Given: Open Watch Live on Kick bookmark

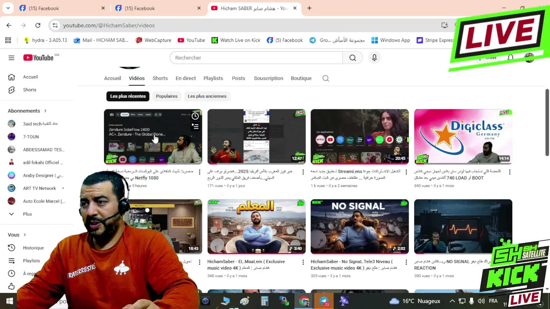Looking at the screenshot, I should [x=236, y=40].
